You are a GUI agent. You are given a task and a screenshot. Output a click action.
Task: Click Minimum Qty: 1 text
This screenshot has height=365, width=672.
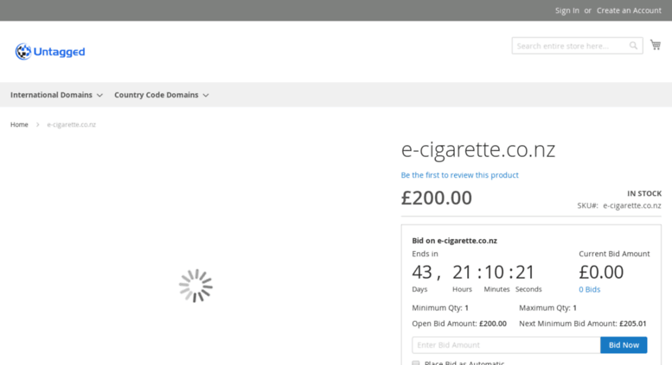click(x=440, y=308)
